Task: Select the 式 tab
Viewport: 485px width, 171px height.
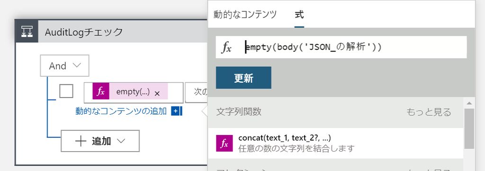Action: click(299, 15)
